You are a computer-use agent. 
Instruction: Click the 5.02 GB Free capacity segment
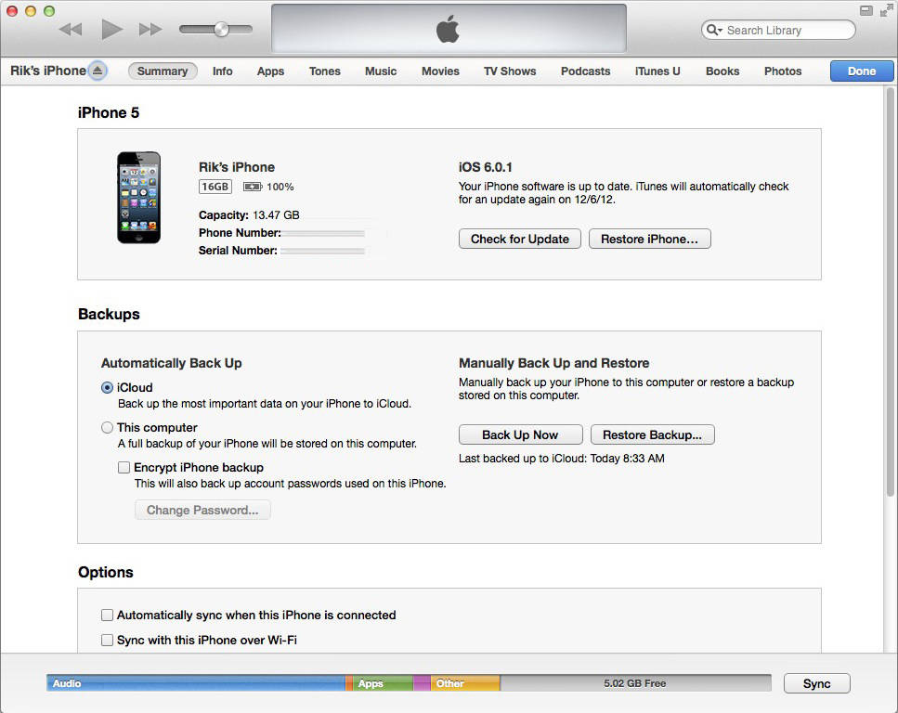coord(635,683)
